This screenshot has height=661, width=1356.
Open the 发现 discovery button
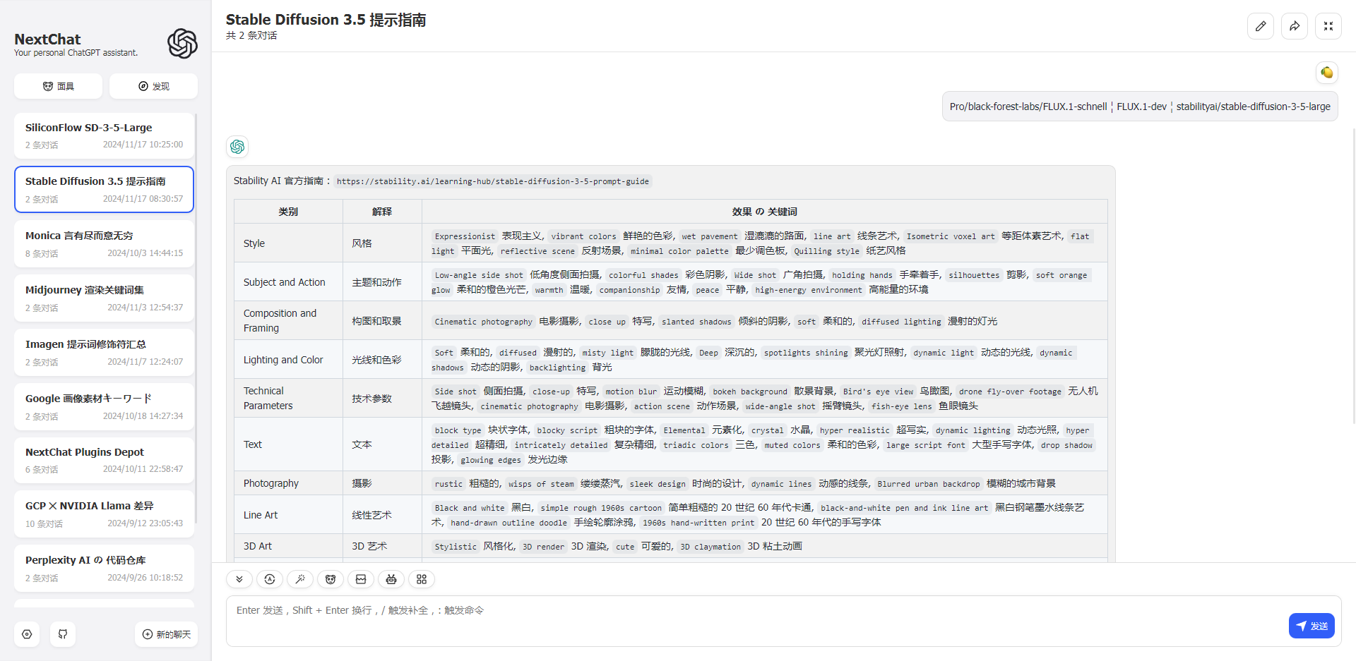(153, 86)
